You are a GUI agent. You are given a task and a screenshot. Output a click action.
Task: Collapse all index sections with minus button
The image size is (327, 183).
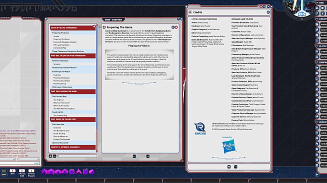pyautogui.click(x=54, y=156)
